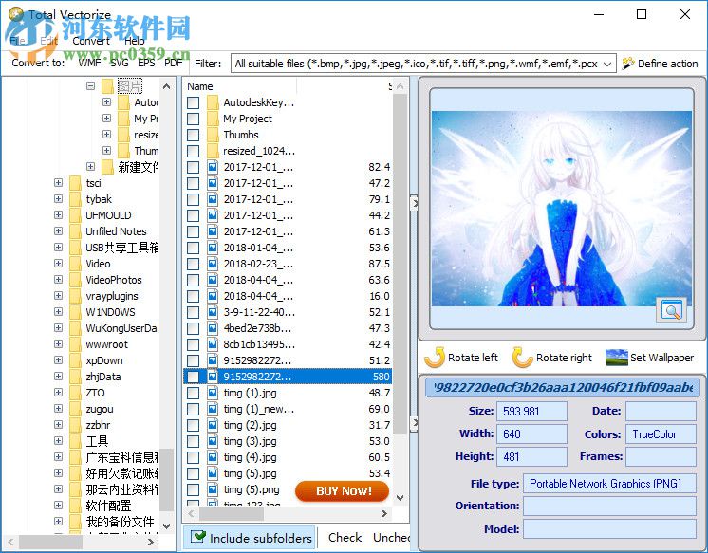Expand the zhjData folder node
This screenshot has width=708, height=553.
point(58,377)
